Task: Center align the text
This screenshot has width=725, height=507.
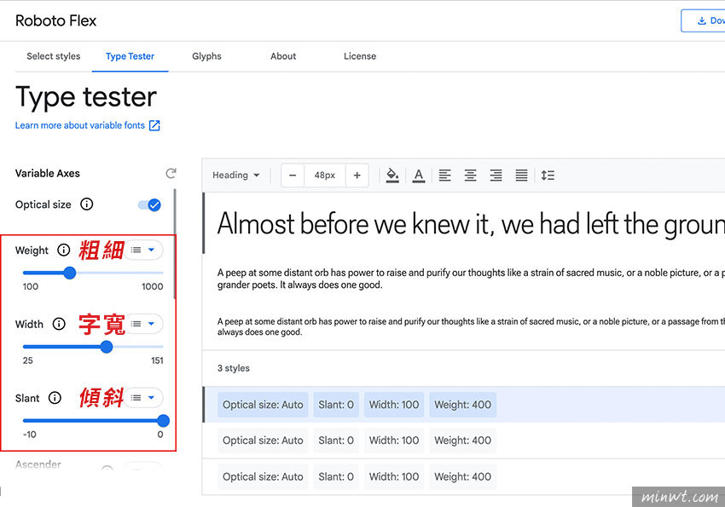Action: (x=470, y=176)
